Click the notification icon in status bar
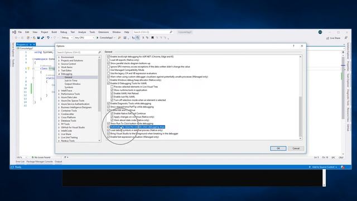This screenshot has height=201, width=357. tap(342, 167)
